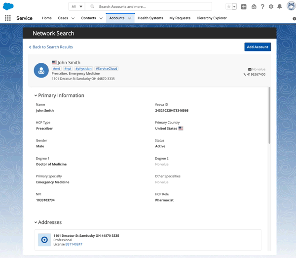Viewport: 296px width, 258px height.
Task: Click the Add Account button
Action: click(x=258, y=47)
